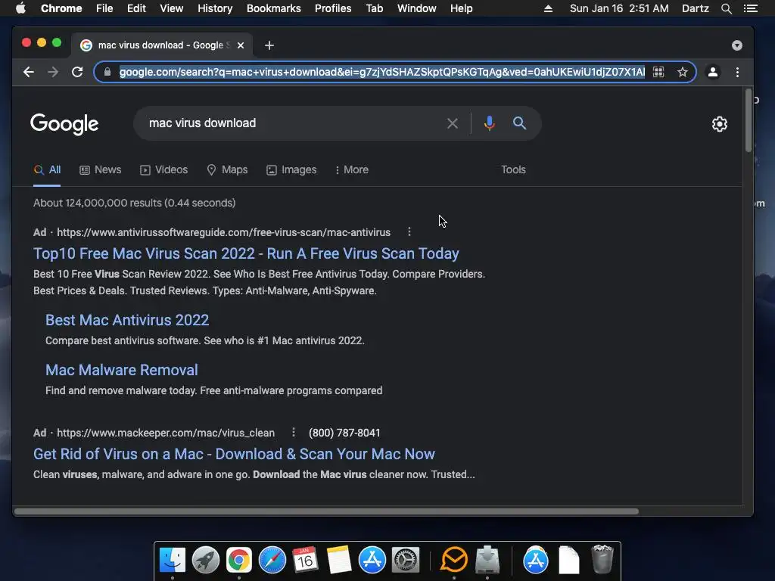Click the vertical page scrollbar

[749, 120]
